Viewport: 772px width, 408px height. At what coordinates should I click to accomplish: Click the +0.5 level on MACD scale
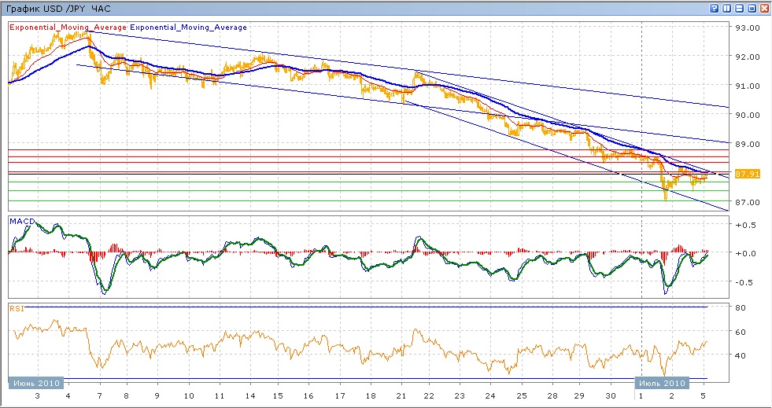click(745, 225)
